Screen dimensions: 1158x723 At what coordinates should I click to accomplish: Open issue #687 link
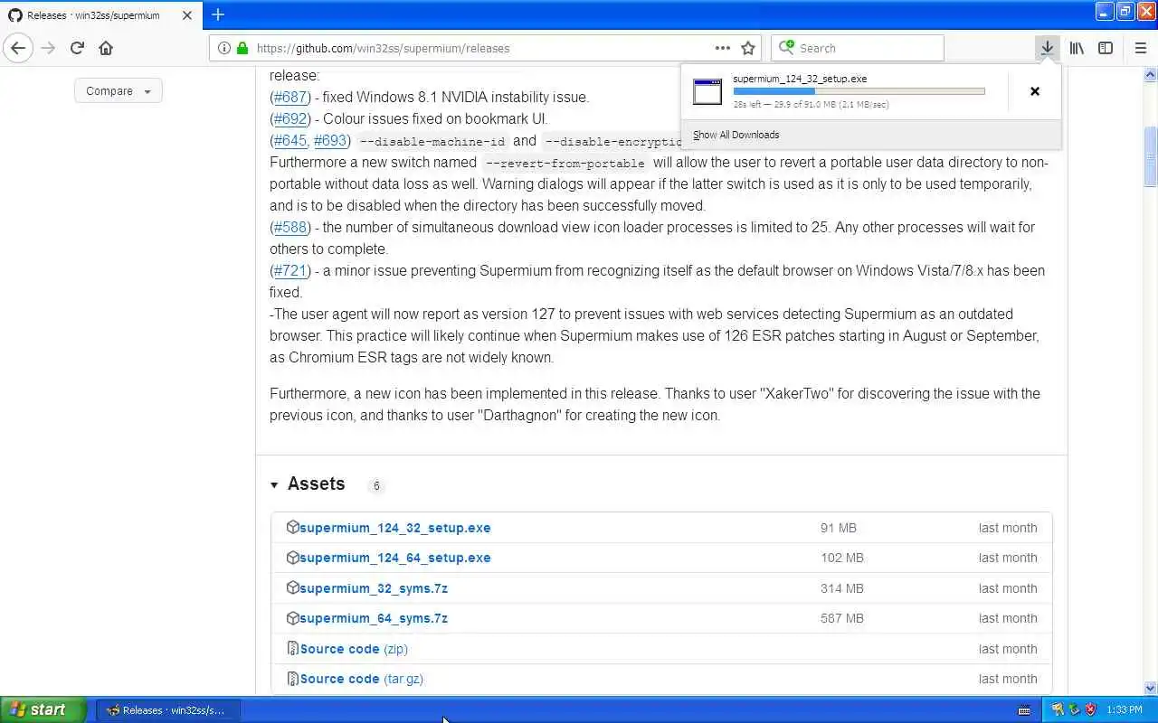[290, 97]
